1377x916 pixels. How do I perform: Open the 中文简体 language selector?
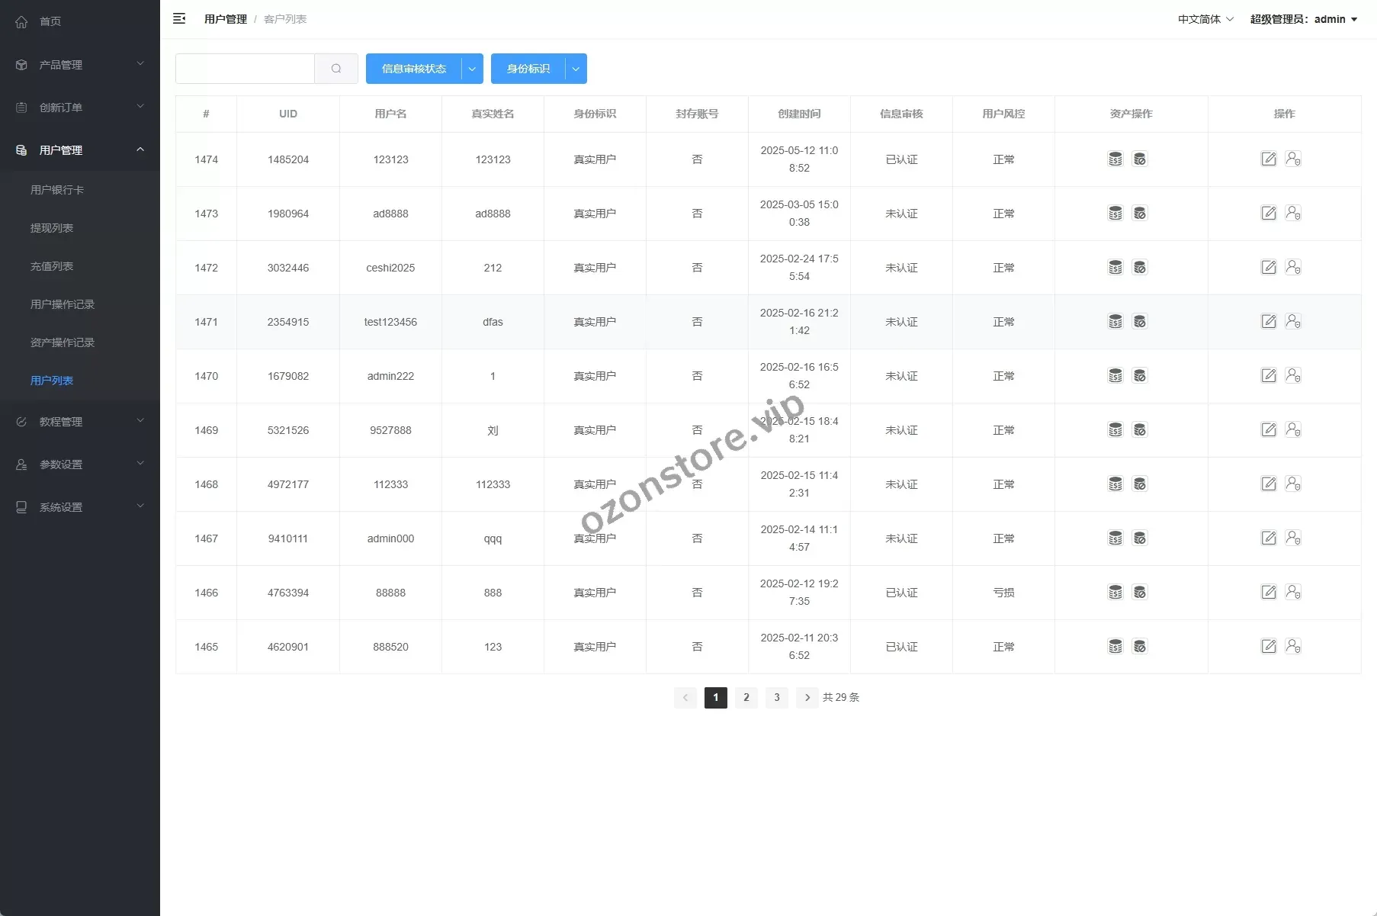[1205, 19]
